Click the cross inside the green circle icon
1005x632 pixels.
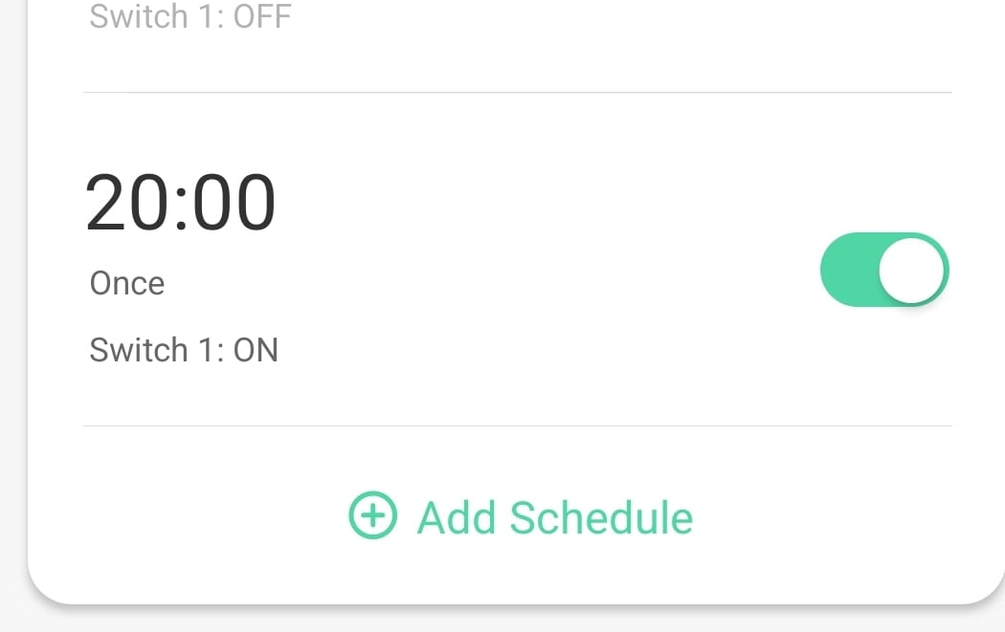[x=372, y=516]
